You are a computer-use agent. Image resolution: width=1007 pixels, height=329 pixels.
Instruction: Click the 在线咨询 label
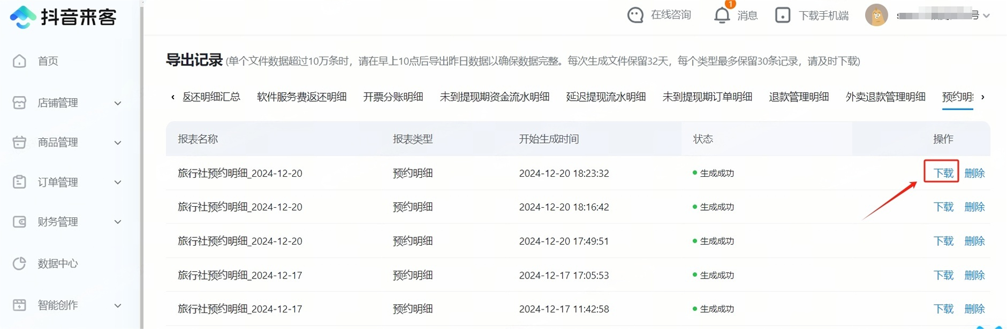point(671,15)
